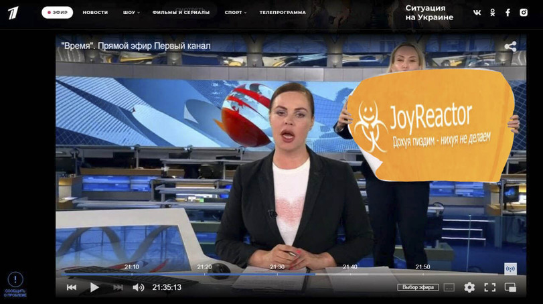
Task: Toggle picture-in-picture mode
Action: point(510,287)
